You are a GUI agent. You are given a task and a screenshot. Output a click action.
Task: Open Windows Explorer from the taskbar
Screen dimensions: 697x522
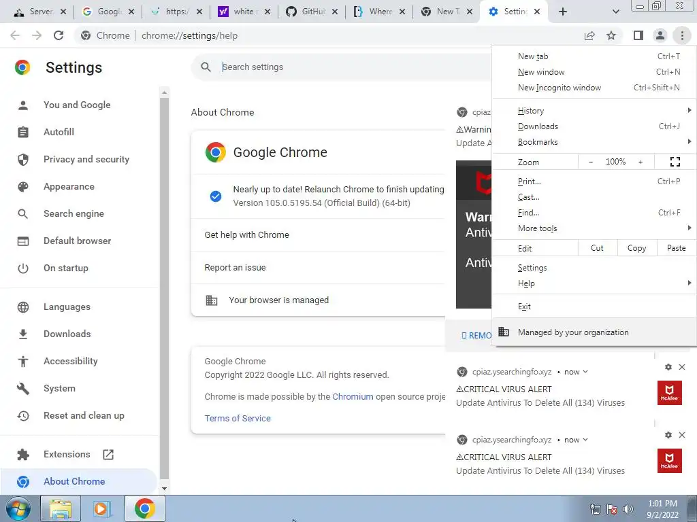coord(61,508)
